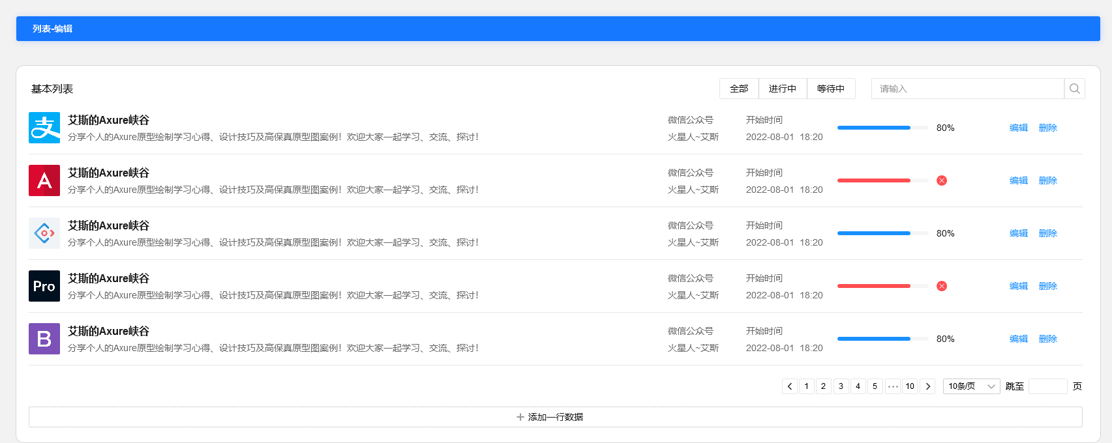Click the 列表-编辑 header title
Viewport: 1112px width, 443px height.
(53, 29)
